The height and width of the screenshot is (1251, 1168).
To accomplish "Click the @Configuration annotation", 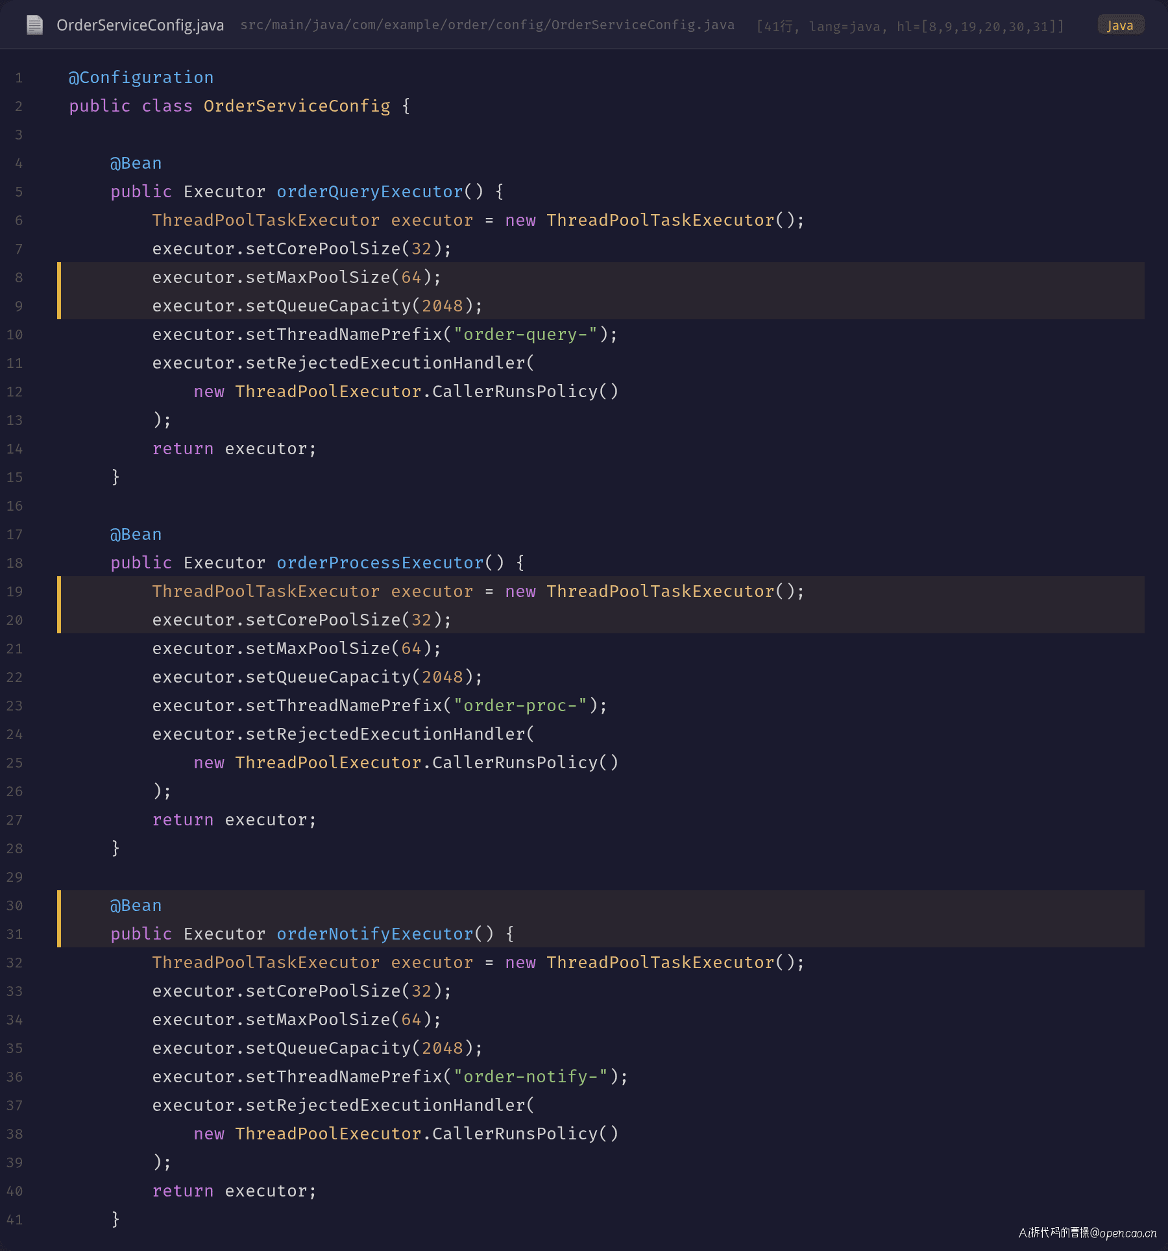I will (141, 77).
